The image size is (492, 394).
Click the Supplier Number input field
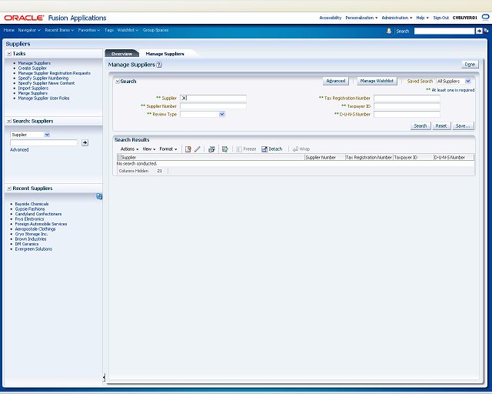tap(213, 106)
